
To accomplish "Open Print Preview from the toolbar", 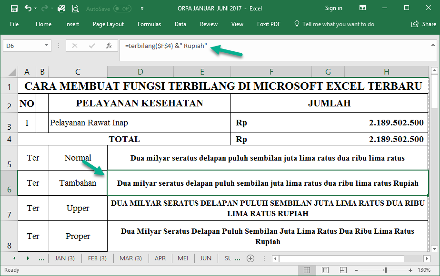I will (75, 8).
